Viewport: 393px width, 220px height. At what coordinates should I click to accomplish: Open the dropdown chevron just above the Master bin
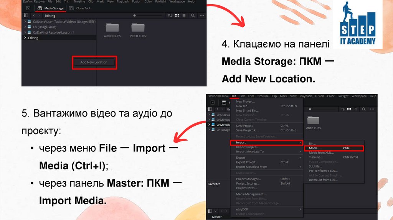pos(215,211)
